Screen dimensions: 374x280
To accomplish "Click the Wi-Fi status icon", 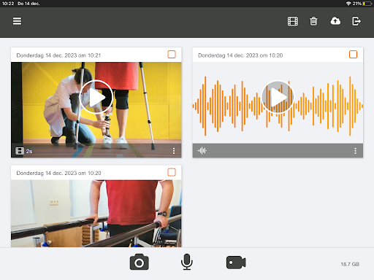I will [x=348, y=4].
